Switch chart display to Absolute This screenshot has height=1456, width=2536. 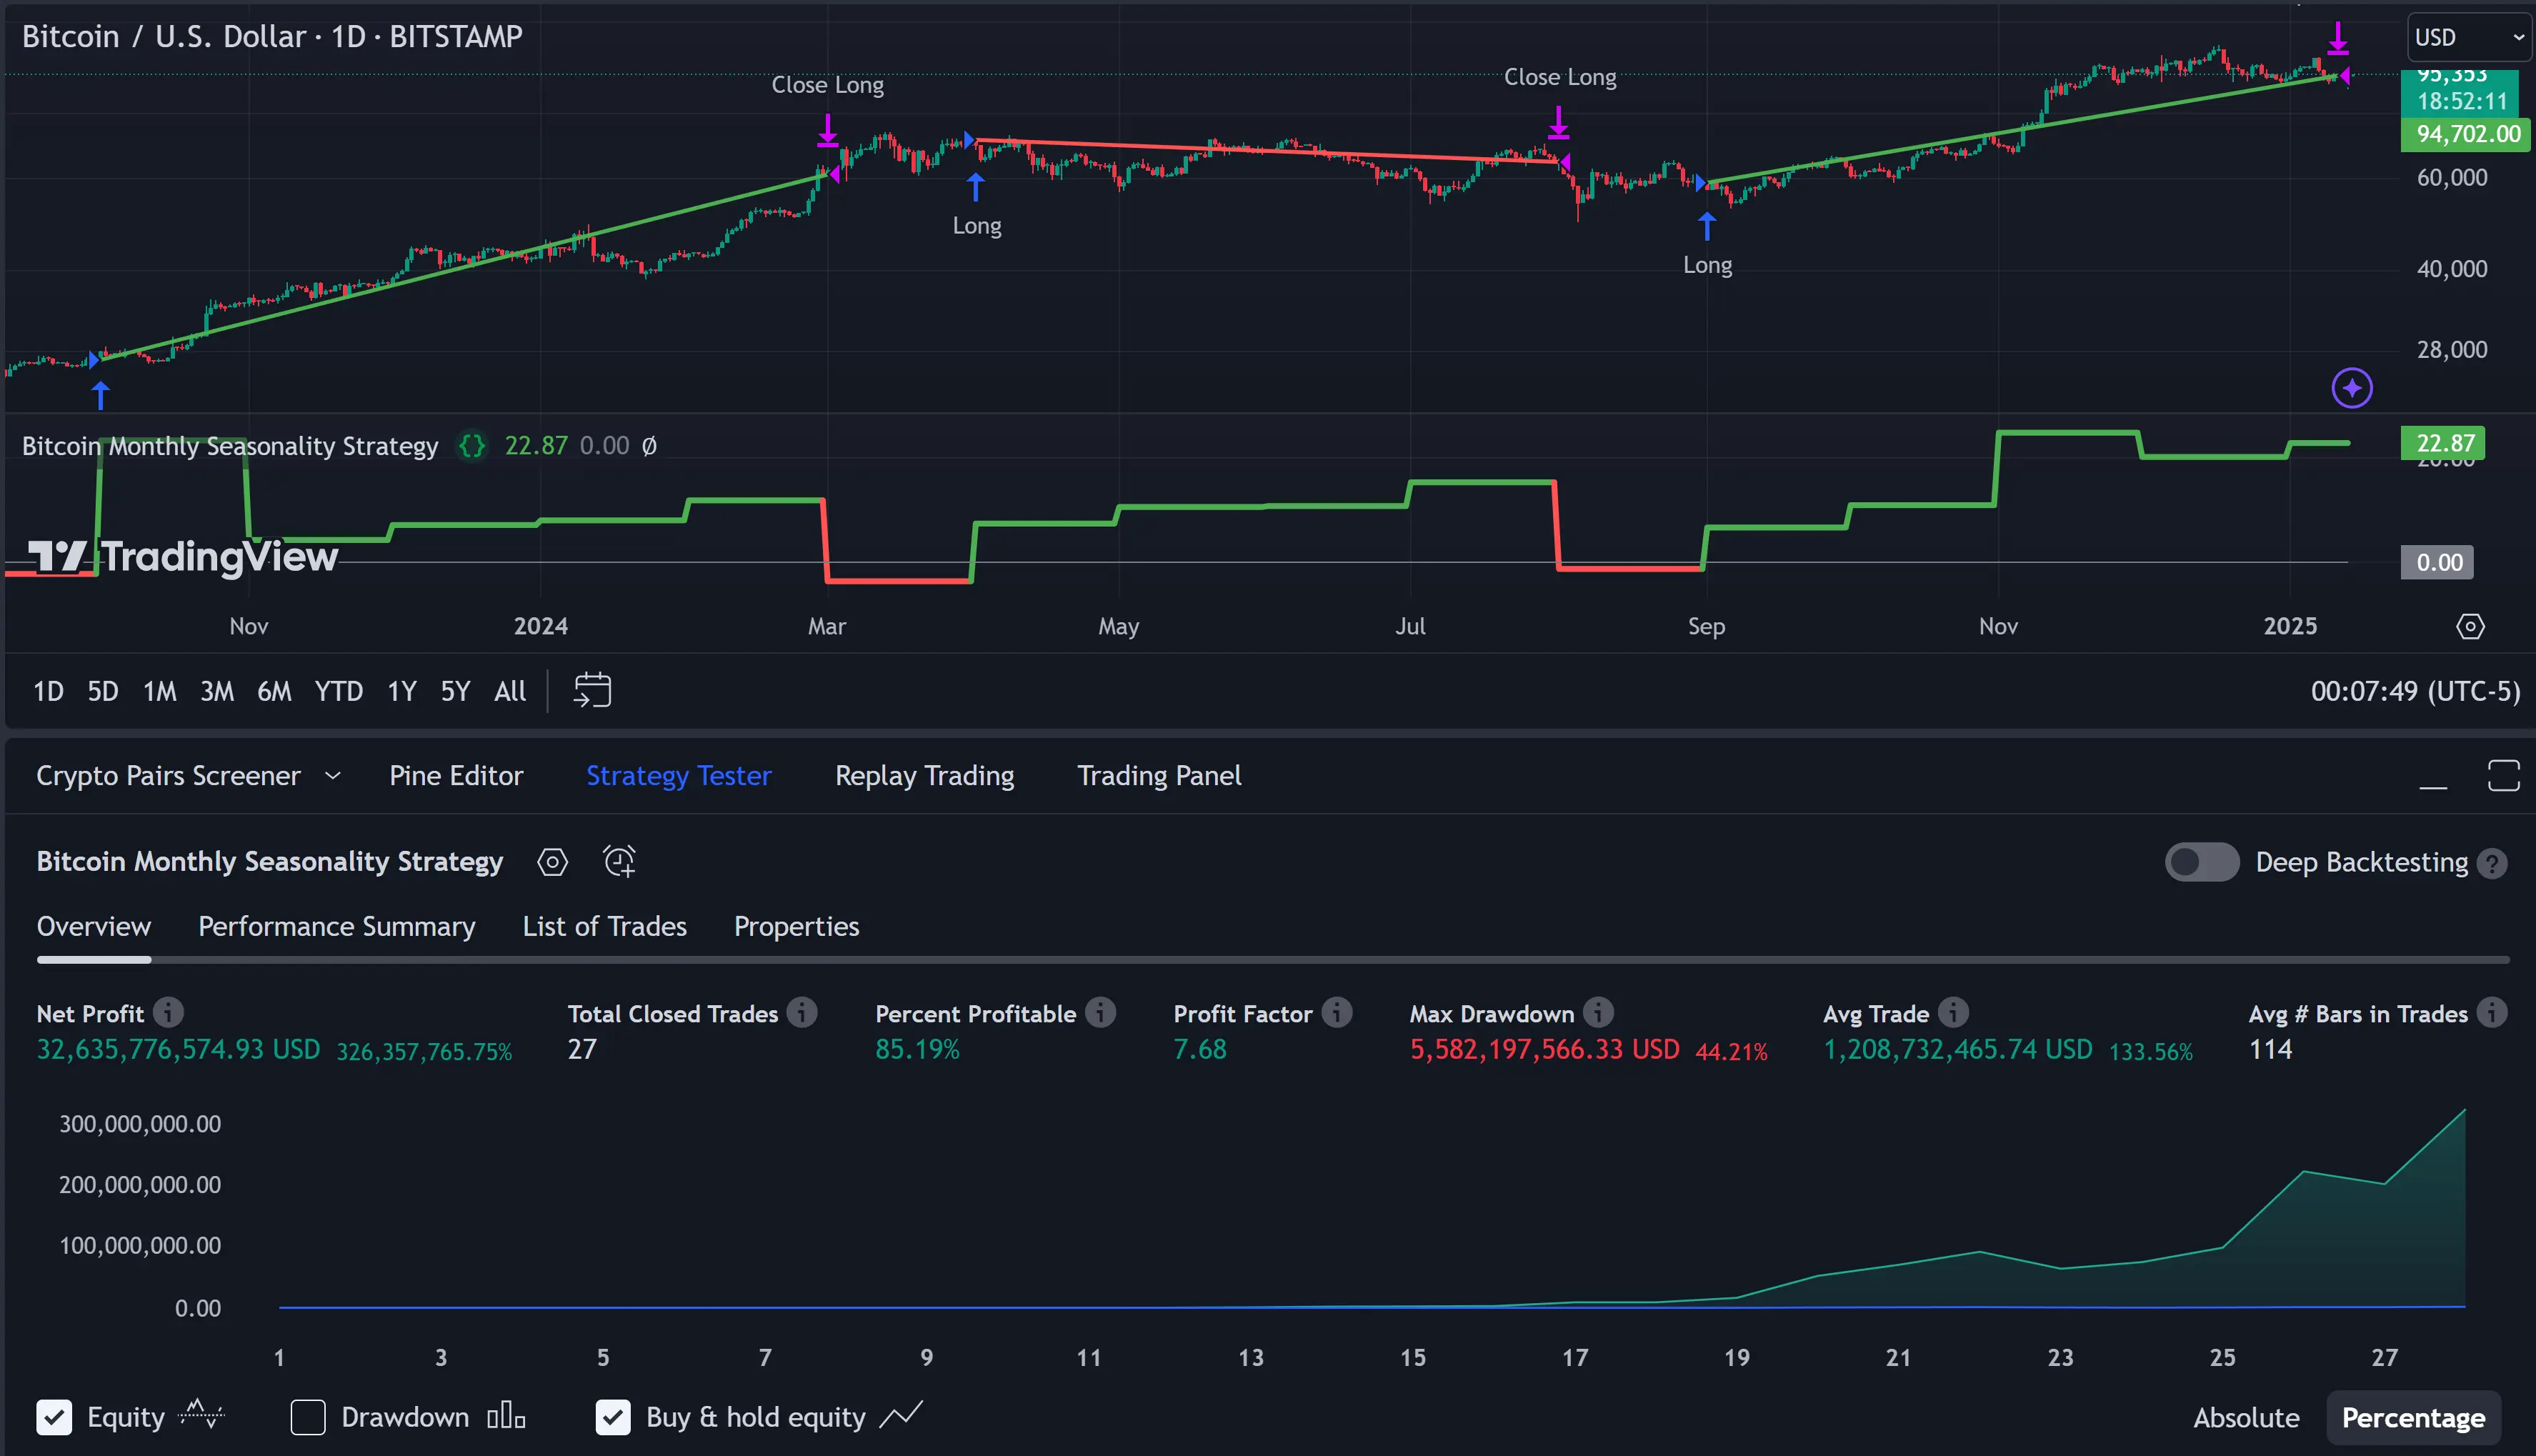(2245, 1418)
